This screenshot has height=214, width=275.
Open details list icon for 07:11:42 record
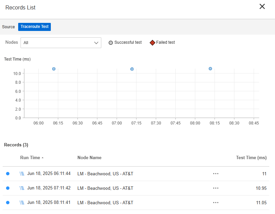click(22, 188)
